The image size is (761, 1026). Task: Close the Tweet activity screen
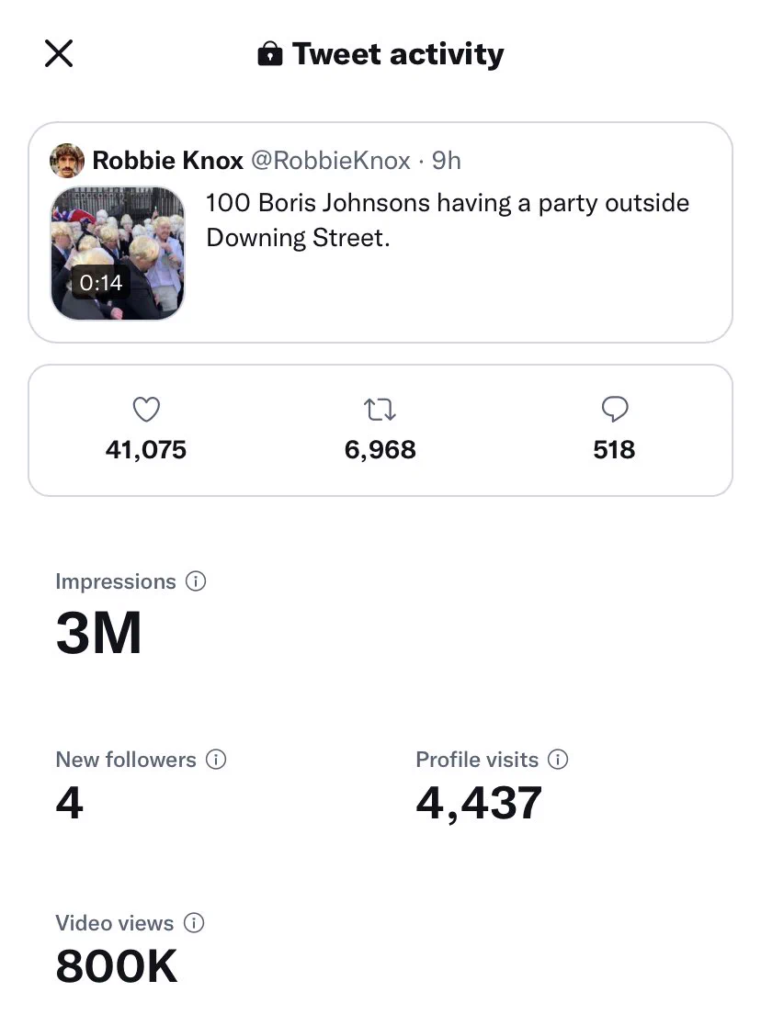pos(59,53)
